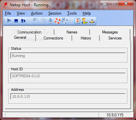Open the File menu

(8, 13)
